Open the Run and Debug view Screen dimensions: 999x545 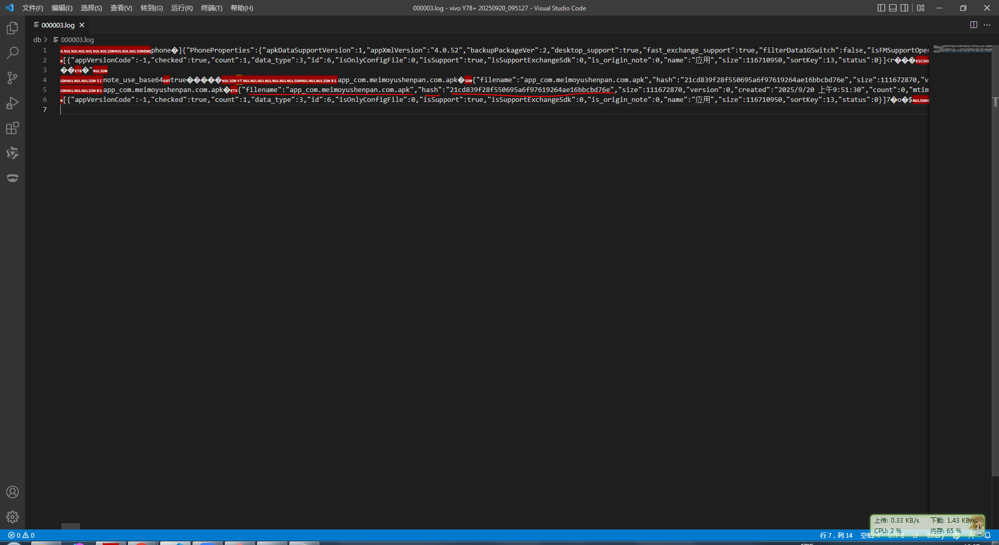(x=12, y=103)
